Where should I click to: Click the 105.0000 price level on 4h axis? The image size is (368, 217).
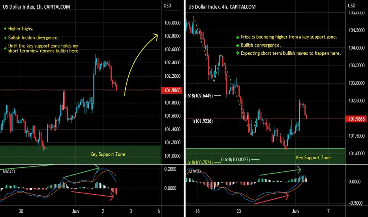(x=357, y=13)
